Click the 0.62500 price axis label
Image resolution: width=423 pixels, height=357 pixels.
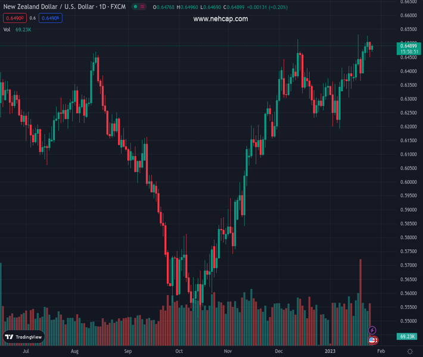pyautogui.click(x=409, y=112)
